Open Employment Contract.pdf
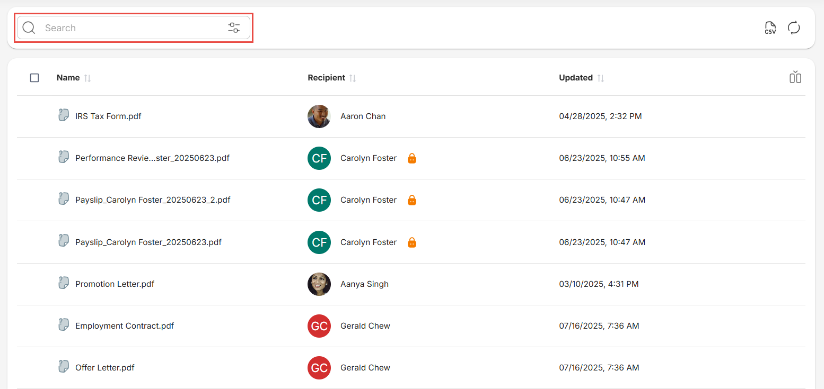824x389 pixels. pyautogui.click(x=125, y=326)
